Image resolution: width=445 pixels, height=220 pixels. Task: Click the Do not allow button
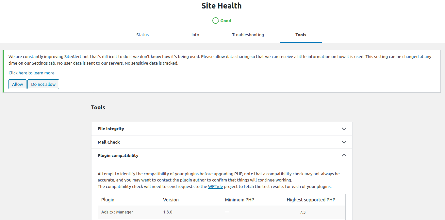[x=43, y=84]
